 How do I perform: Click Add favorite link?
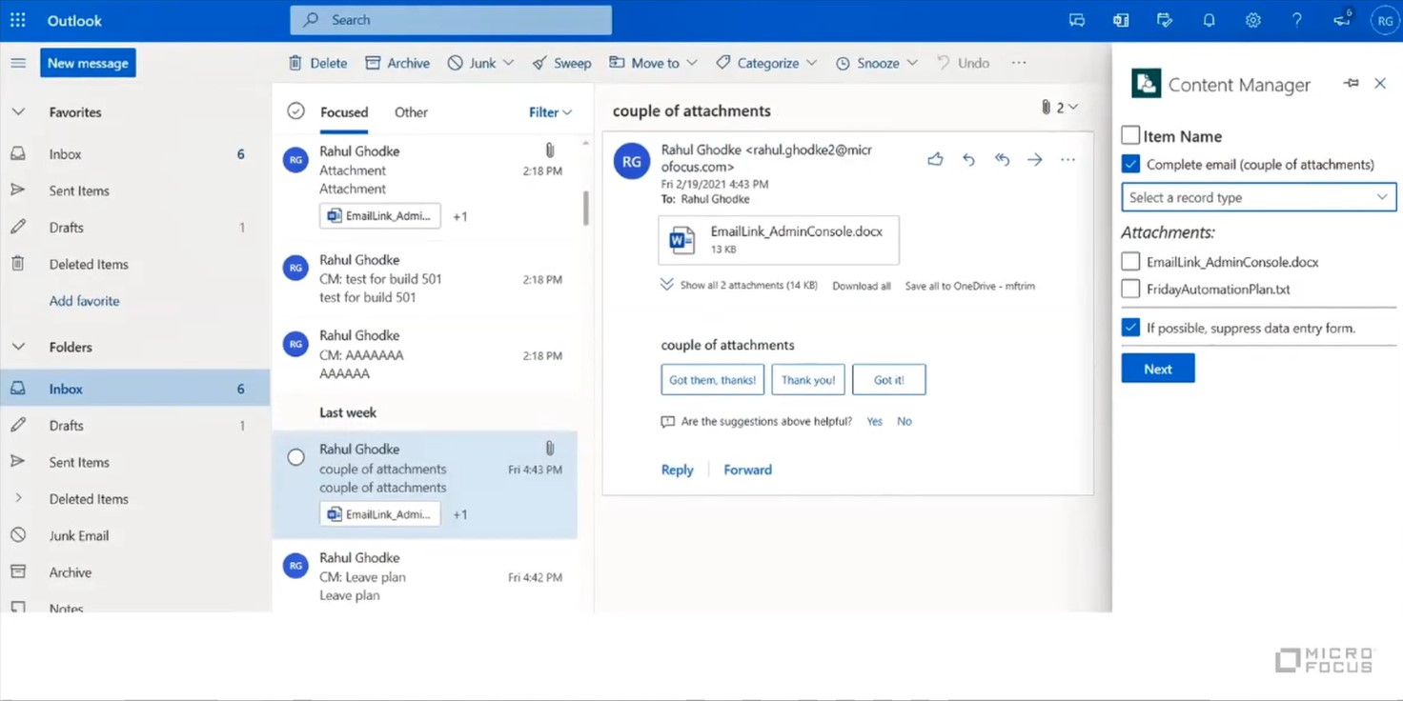[x=85, y=301]
